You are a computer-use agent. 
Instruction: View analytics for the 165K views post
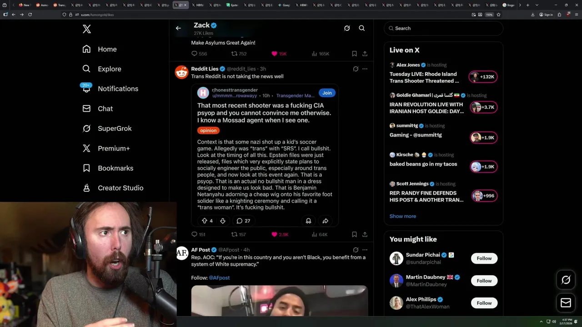click(x=321, y=54)
